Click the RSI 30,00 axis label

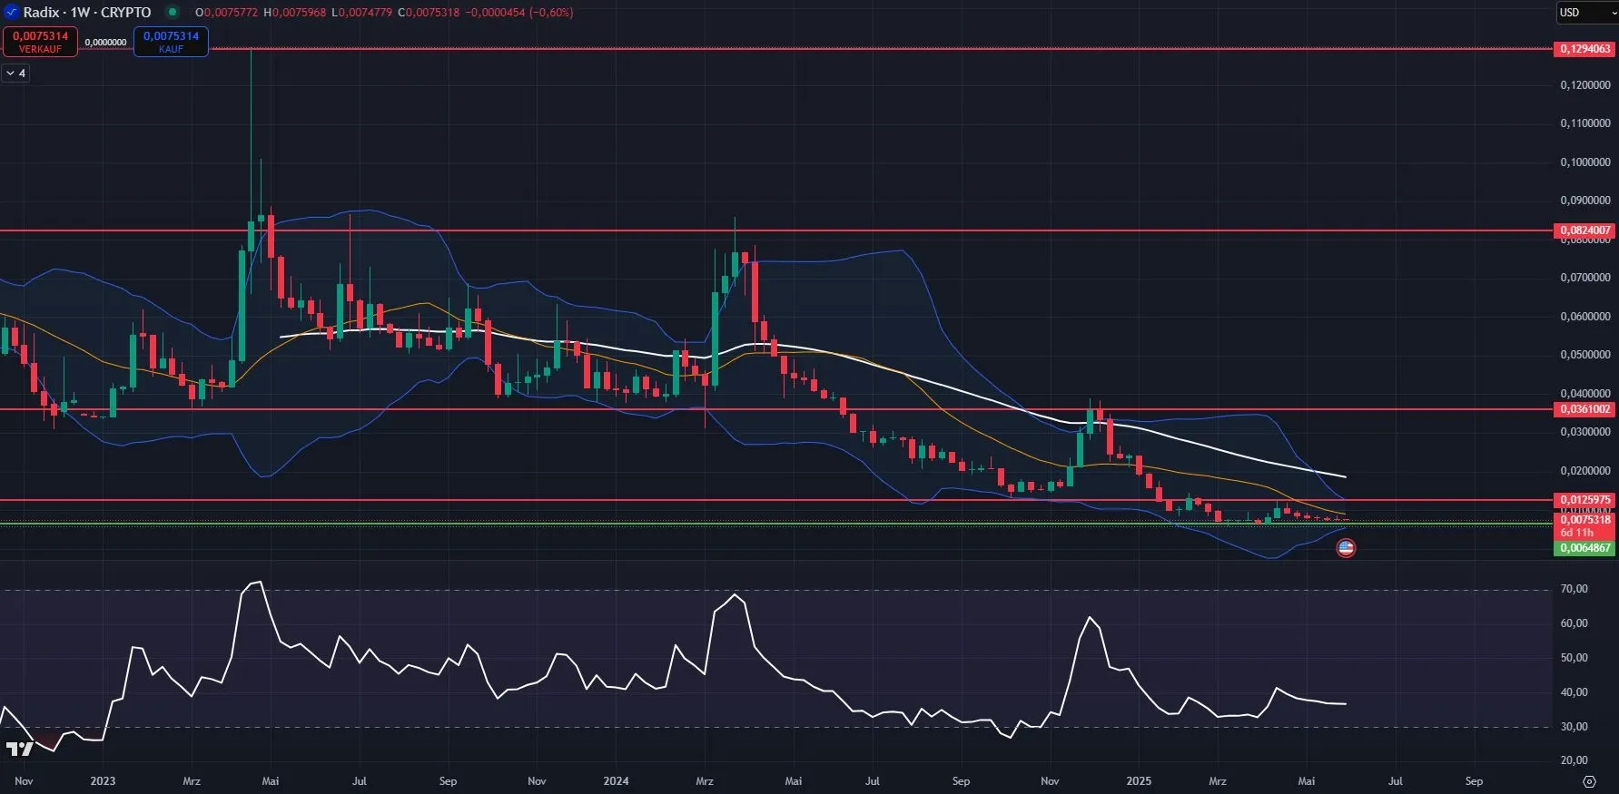click(1574, 727)
